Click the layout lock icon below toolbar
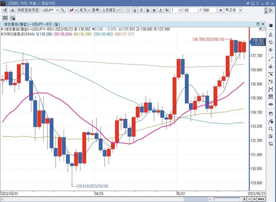 [13, 18]
